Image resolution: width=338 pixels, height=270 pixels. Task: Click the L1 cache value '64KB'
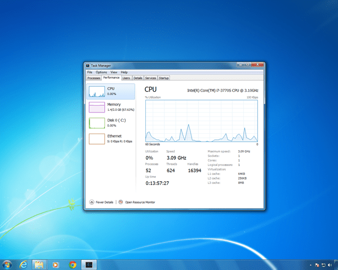(242, 174)
